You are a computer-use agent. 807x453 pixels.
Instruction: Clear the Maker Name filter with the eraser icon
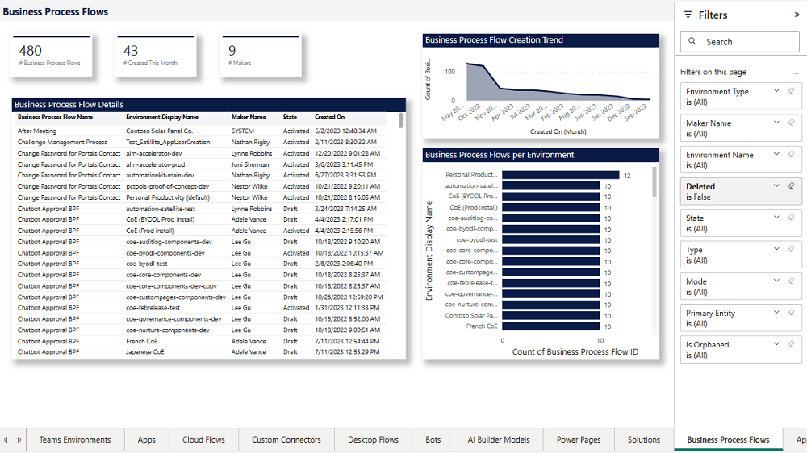791,123
